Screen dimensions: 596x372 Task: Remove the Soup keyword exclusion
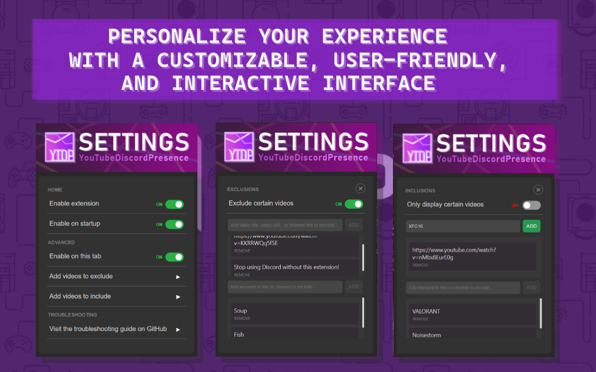pos(242,319)
